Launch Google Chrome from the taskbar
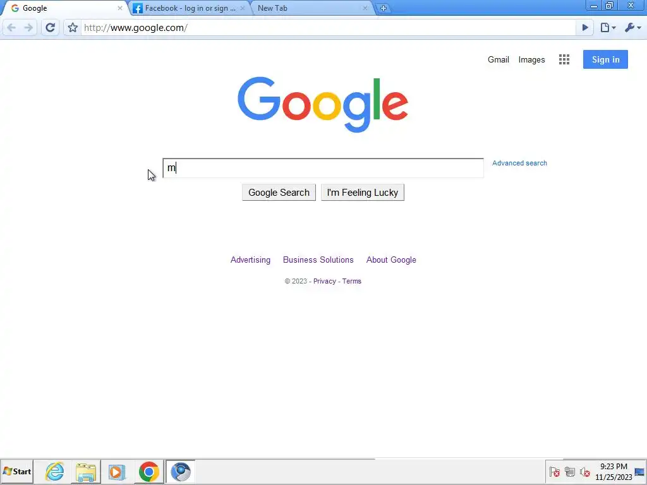 [x=149, y=471]
